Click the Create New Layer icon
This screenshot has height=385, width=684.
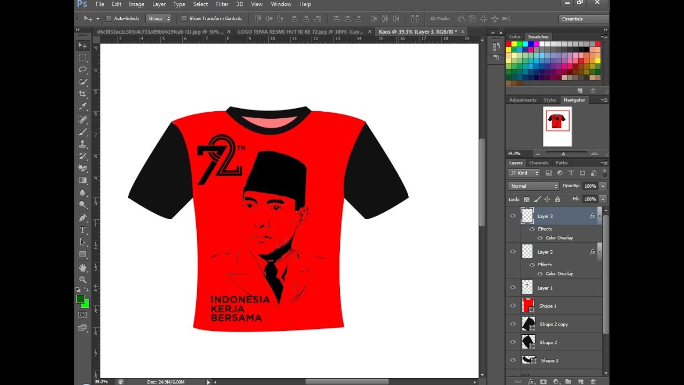coord(581,381)
